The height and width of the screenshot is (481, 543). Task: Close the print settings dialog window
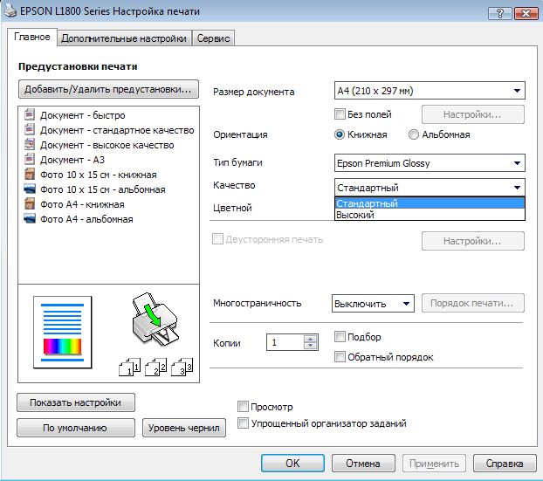(x=526, y=13)
